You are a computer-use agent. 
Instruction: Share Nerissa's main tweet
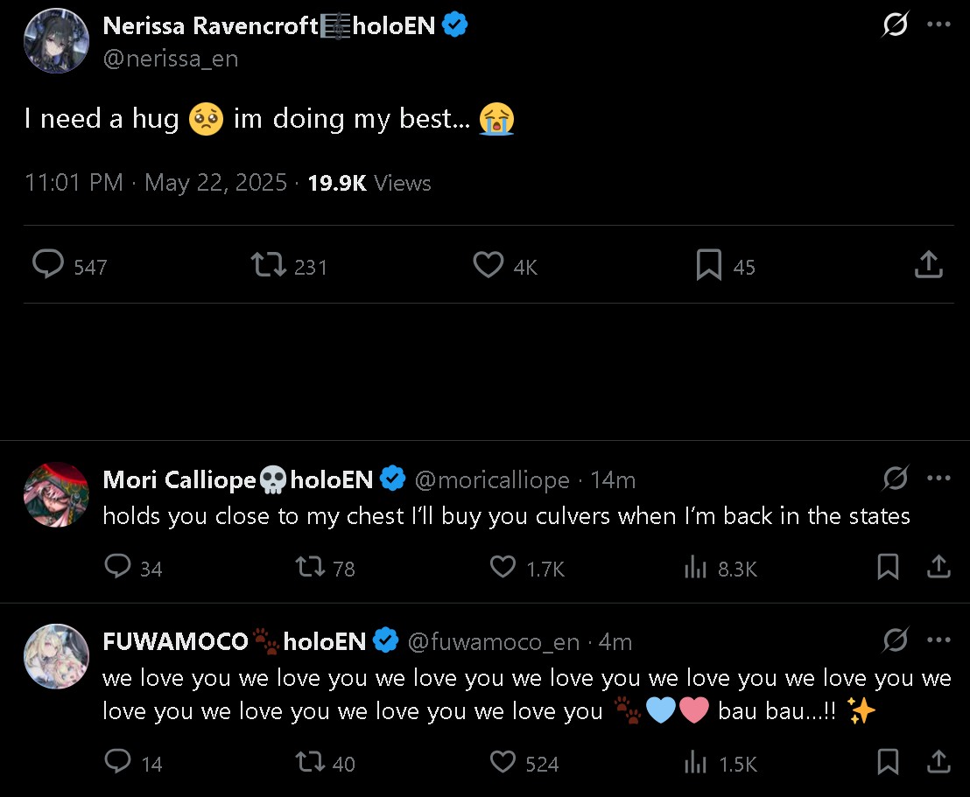point(928,265)
